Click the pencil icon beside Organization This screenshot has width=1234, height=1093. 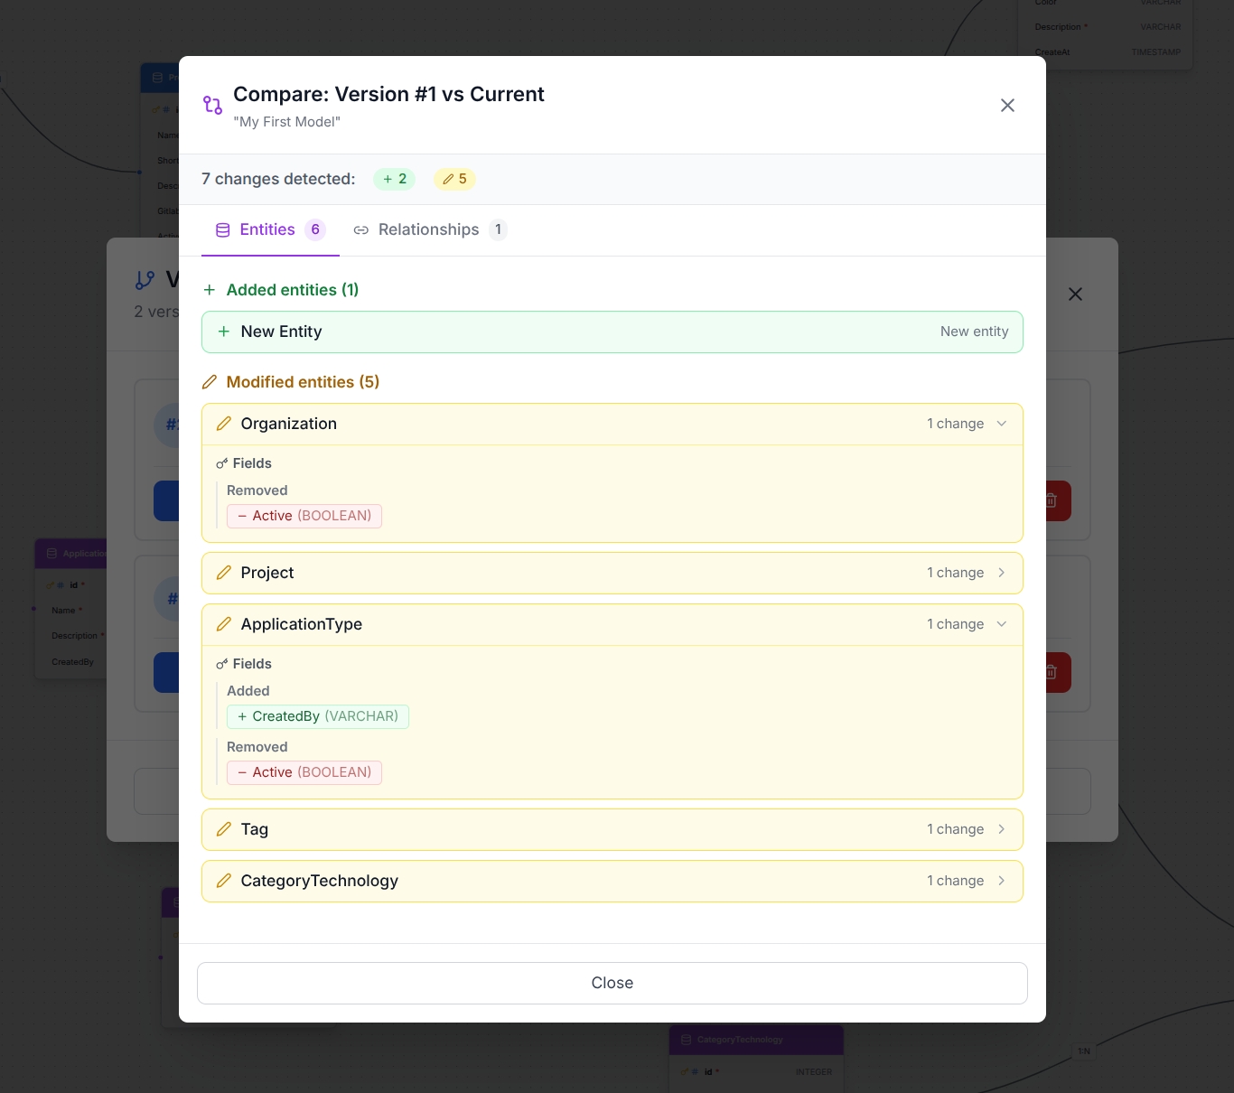[224, 424]
